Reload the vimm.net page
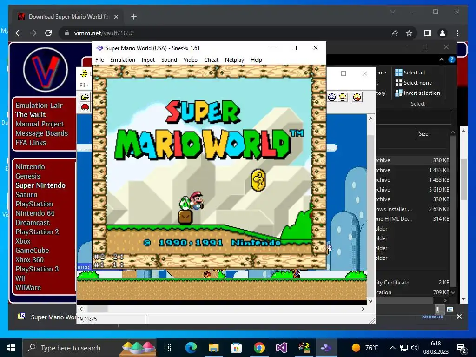This screenshot has width=476, height=357. [x=48, y=33]
